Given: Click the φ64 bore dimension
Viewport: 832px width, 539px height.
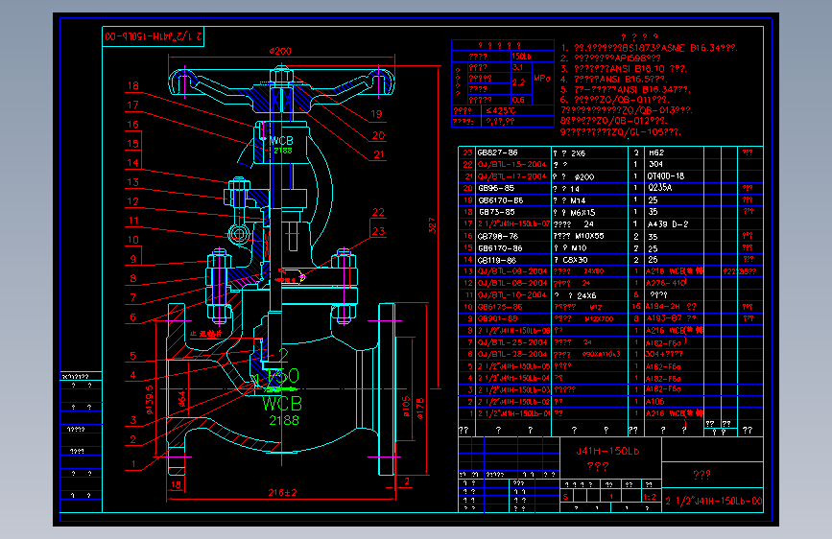Looking at the screenshot, I should pos(182,399).
